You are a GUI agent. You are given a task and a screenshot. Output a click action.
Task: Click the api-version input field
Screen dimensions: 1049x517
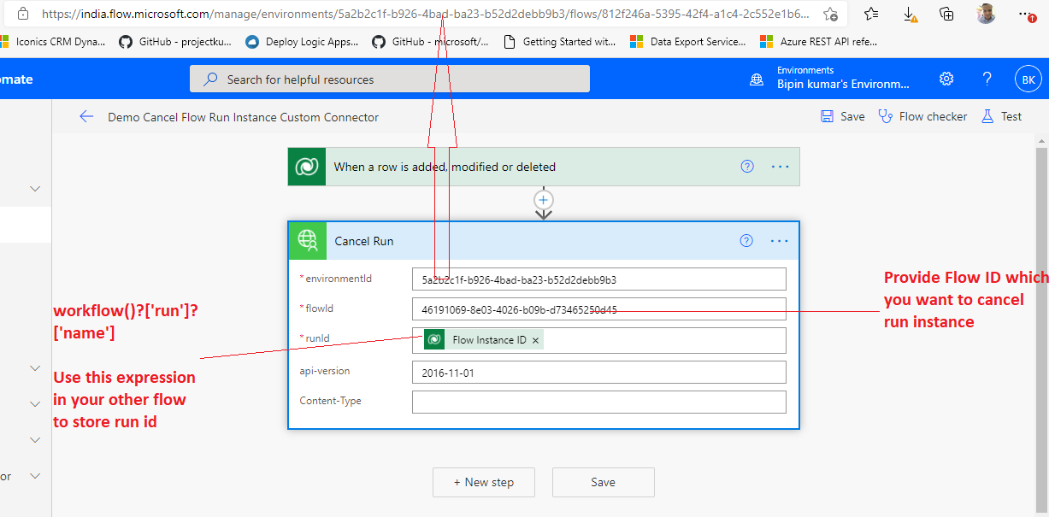click(x=598, y=373)
